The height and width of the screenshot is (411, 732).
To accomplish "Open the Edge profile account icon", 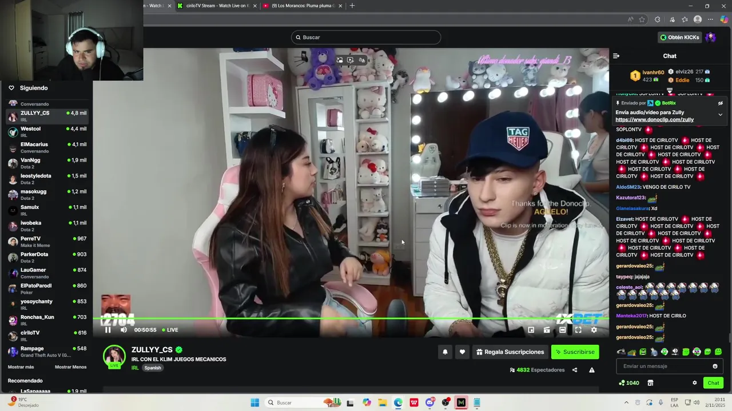I will pyautogui.click(x=698, y=19).
